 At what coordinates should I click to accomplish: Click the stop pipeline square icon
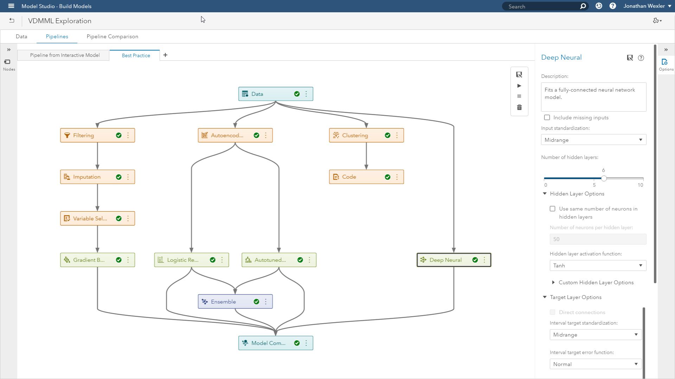click(519, 96)
